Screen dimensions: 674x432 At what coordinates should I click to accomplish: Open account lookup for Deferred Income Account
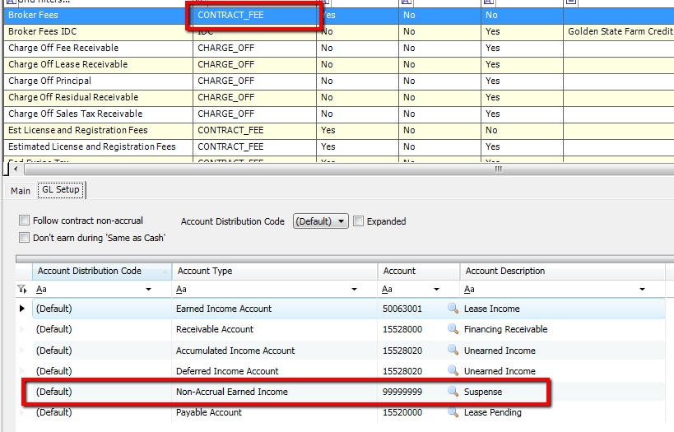(453, 370)
